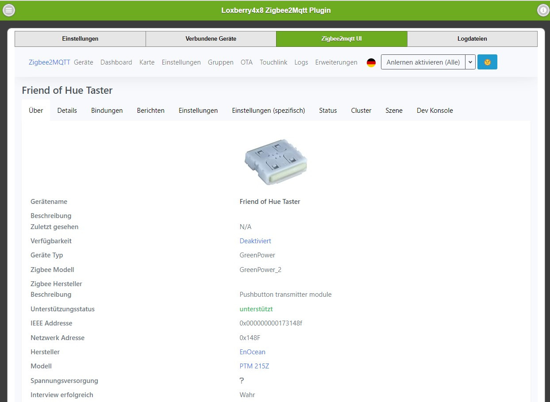
Task: Open Dashboard in the navbar
Action: tap(116, 62)
